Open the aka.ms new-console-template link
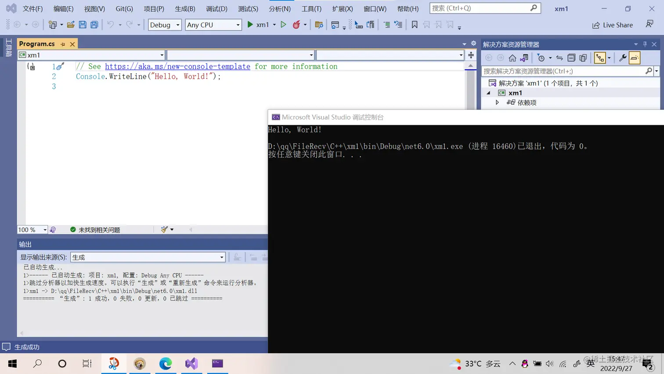 pos(177,66)
